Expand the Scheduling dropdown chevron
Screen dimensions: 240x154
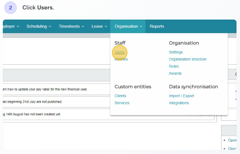coord(50,27)
